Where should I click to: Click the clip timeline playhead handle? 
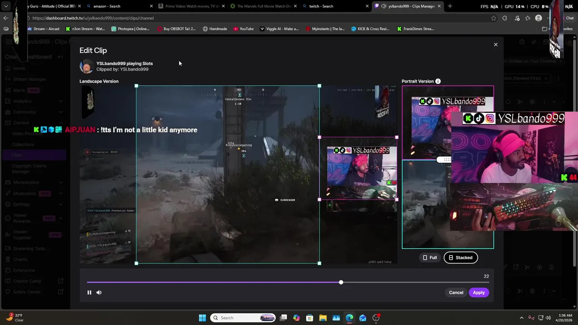(341, 282)
